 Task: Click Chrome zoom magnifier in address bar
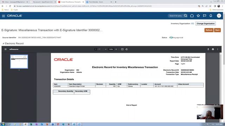click(x=202, y=6)
